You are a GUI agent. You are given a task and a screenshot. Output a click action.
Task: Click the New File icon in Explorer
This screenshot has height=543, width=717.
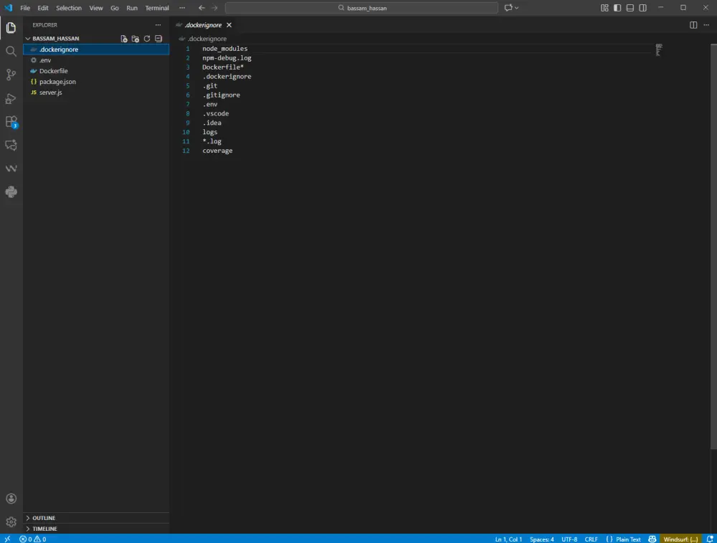point(124,39)
